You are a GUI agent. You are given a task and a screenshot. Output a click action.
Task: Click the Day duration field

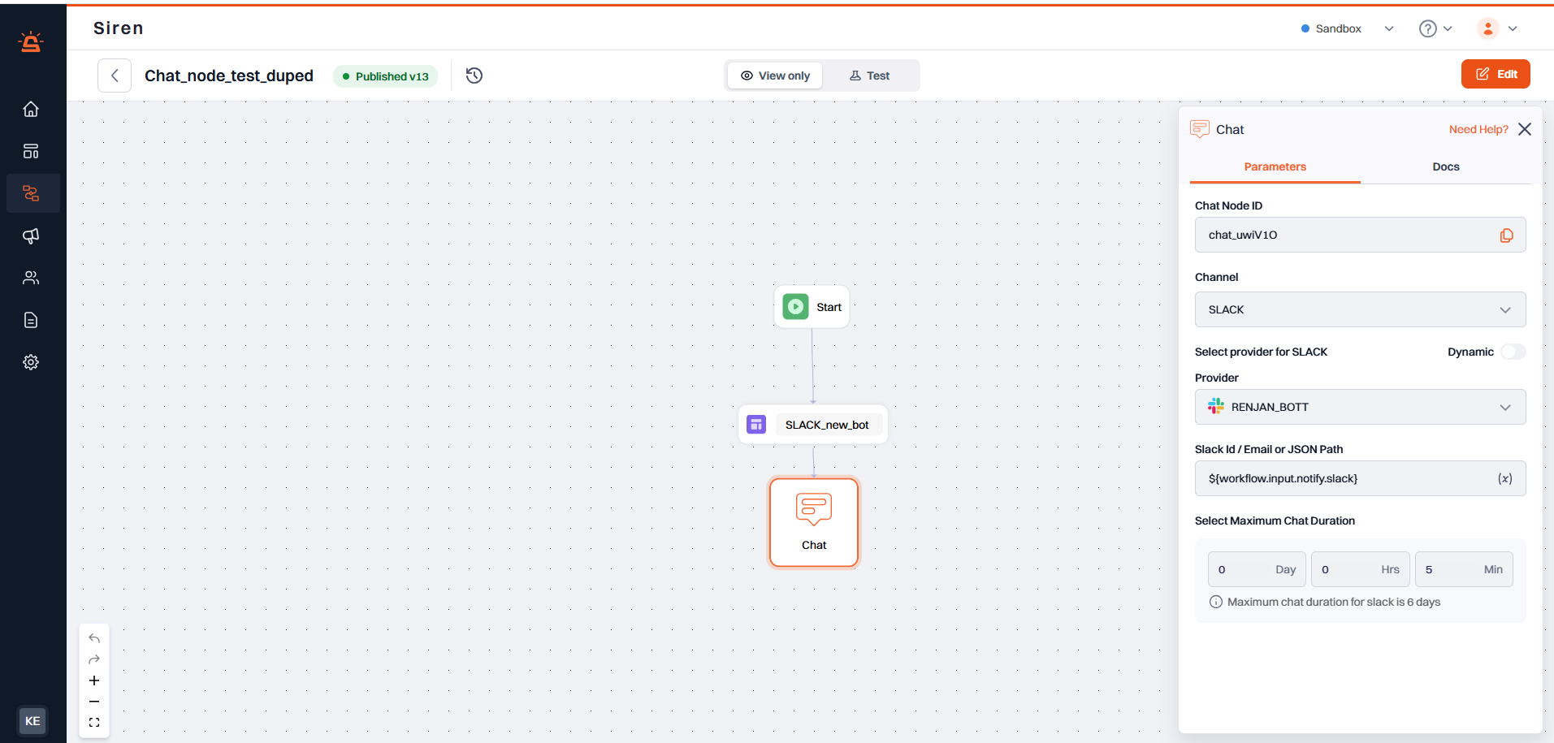click(x=1257, y=569)
